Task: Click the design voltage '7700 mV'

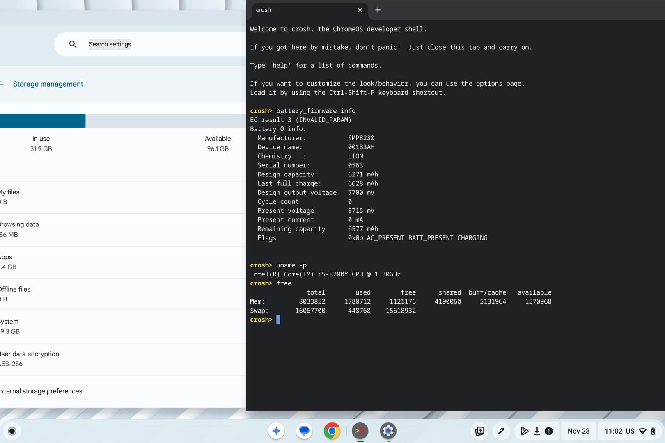Action: (361, 192)
